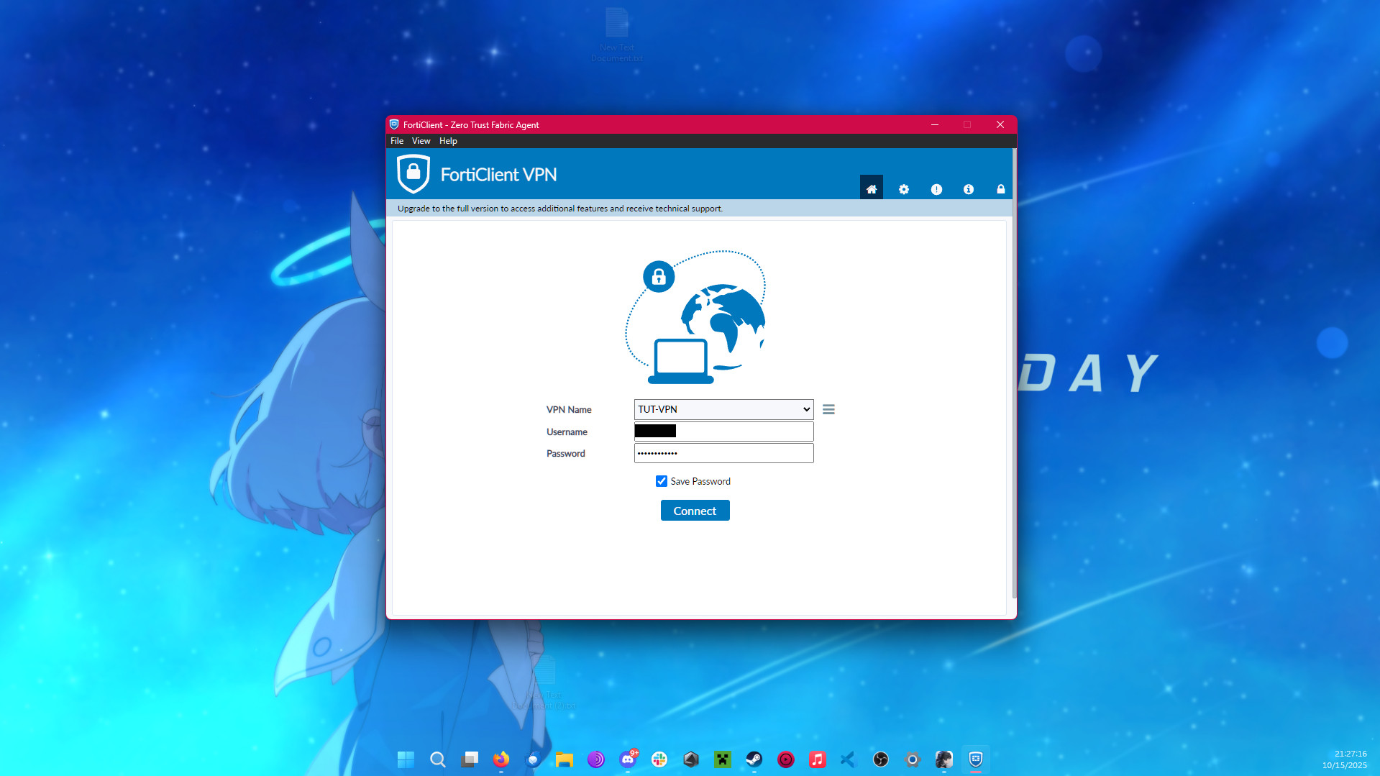Launch Minecraft from the taskbar
Image resolution: width=1380 pixels, height=776 pixels.
click(x=723, y=759)
